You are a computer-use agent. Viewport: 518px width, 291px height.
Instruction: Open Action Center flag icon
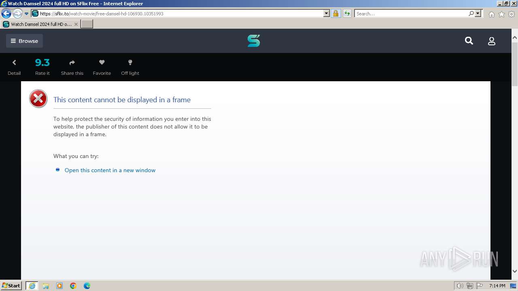coord(480,286)
